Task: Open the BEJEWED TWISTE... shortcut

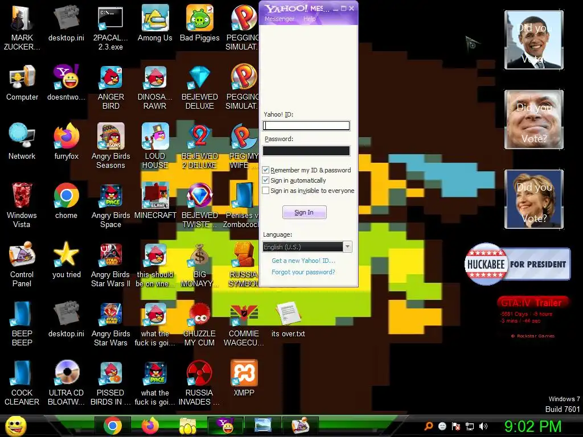Action: [200, 205]
